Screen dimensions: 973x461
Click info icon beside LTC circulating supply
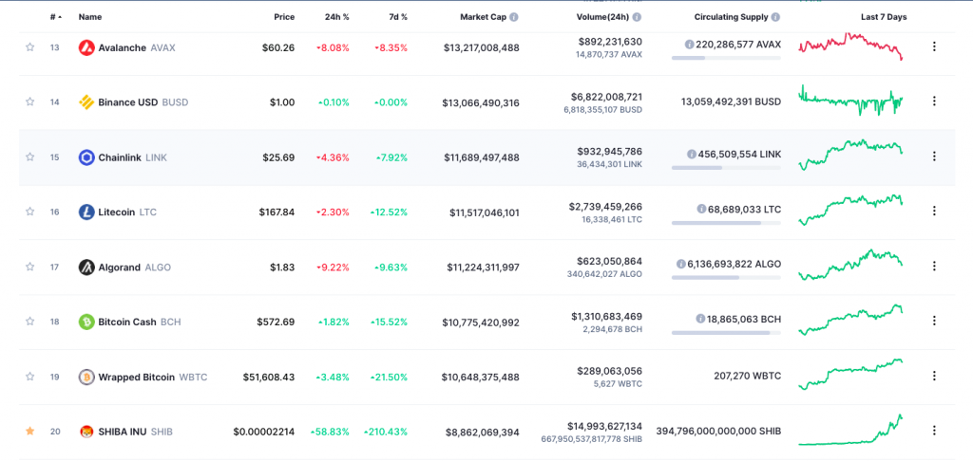point(701,209)
